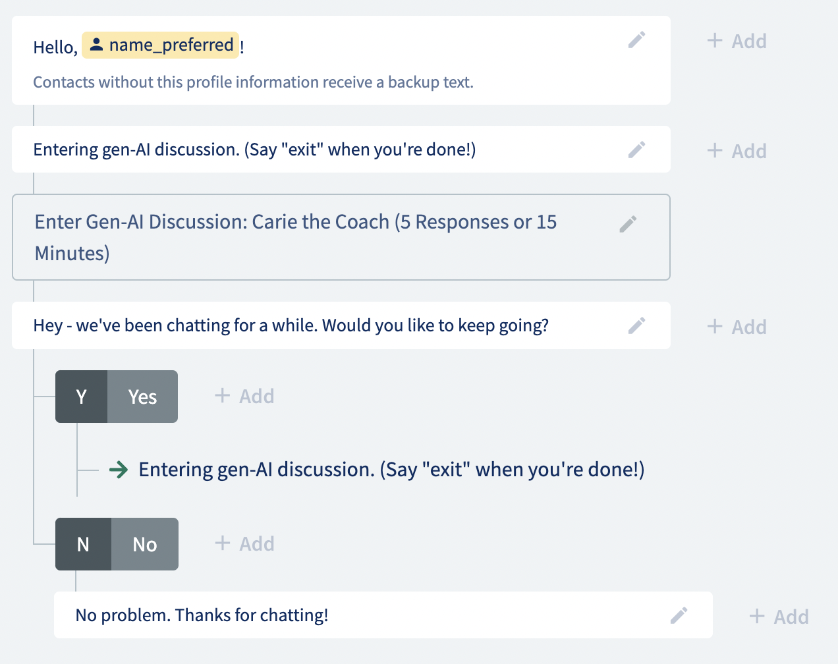Edit the 'No problem. Thanks for chatting!' message
Screen dimensions: 838x664
[x=679, y=615]
